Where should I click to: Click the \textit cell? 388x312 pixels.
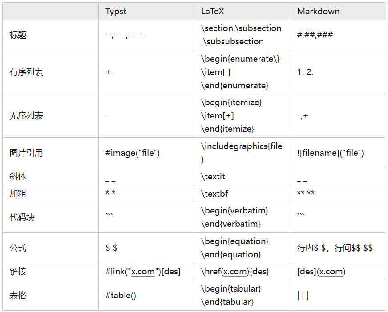pyautogui.click(x=213, y=177)
